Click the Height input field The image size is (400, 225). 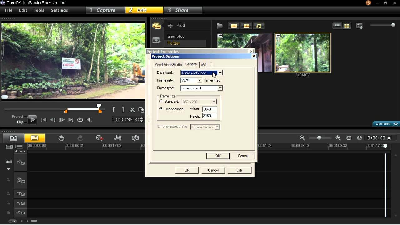click(209, 116)
